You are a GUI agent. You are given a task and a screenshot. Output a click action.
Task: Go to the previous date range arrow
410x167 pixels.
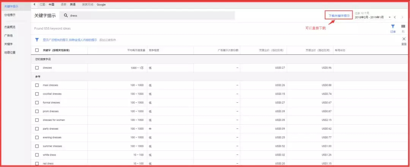click(395, 17)
